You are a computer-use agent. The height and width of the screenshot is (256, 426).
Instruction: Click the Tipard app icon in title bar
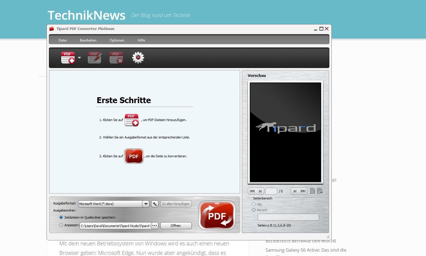click(x=52, y=29)
